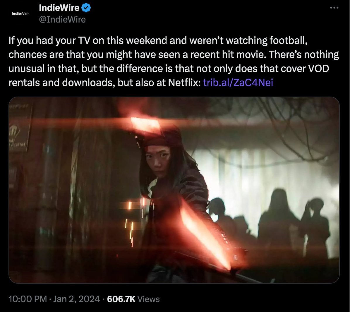The height and width of the screenshot is (312, 350).
Task: Visit the @IndieWire handle link
Action: (x=62, y=20)
